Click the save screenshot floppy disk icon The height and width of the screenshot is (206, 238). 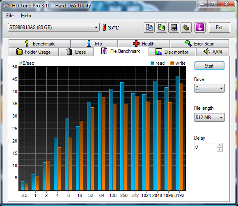point(174,27)
